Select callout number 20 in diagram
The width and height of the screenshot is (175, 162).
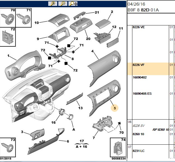[x=88, y=39]
